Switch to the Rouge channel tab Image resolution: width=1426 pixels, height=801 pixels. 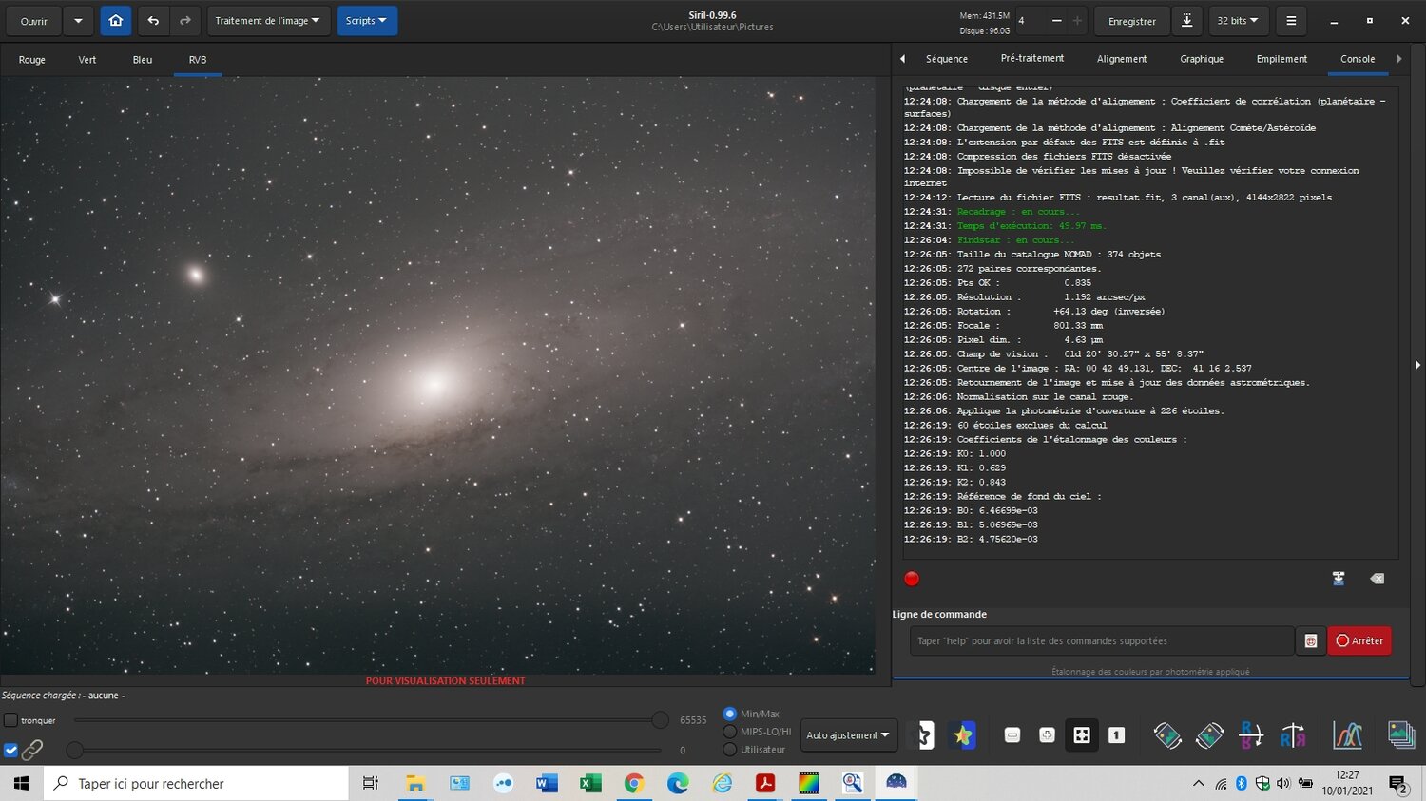pyautogui.click(x=32, y=59)
